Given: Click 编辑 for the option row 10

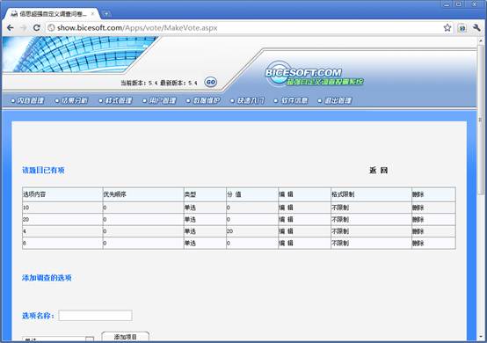Looking at the screenshot, I should pyautogui.click(x=286, y=208).
